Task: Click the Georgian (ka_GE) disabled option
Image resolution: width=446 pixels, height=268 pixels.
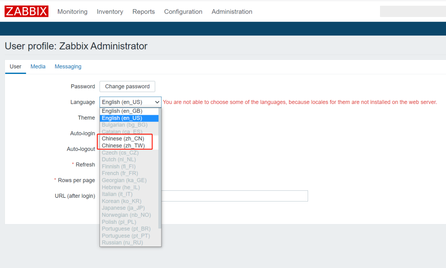Action: 129,180
